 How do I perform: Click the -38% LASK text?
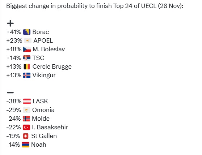[27, 101]
